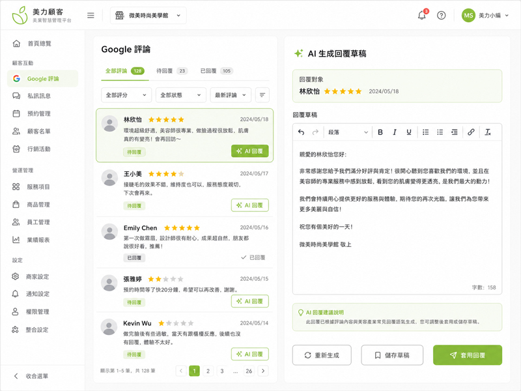
Task: Go to 首頁總覽 in sidebar
Action: pos(42,44)
